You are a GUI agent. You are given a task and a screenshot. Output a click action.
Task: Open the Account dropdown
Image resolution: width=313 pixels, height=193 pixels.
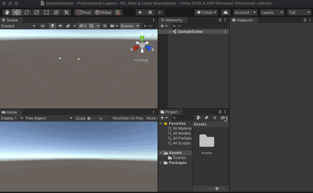(x=245, y=12)
